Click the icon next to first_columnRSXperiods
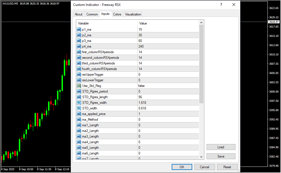This screenshot has width=281, height=173. click(79, 52)
